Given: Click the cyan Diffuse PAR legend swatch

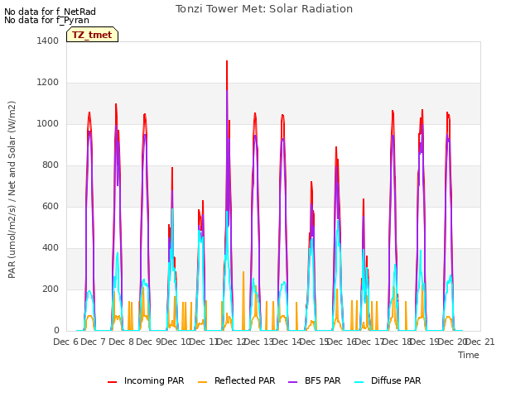Looking at the screenshot, I should (x=359, y=381).
